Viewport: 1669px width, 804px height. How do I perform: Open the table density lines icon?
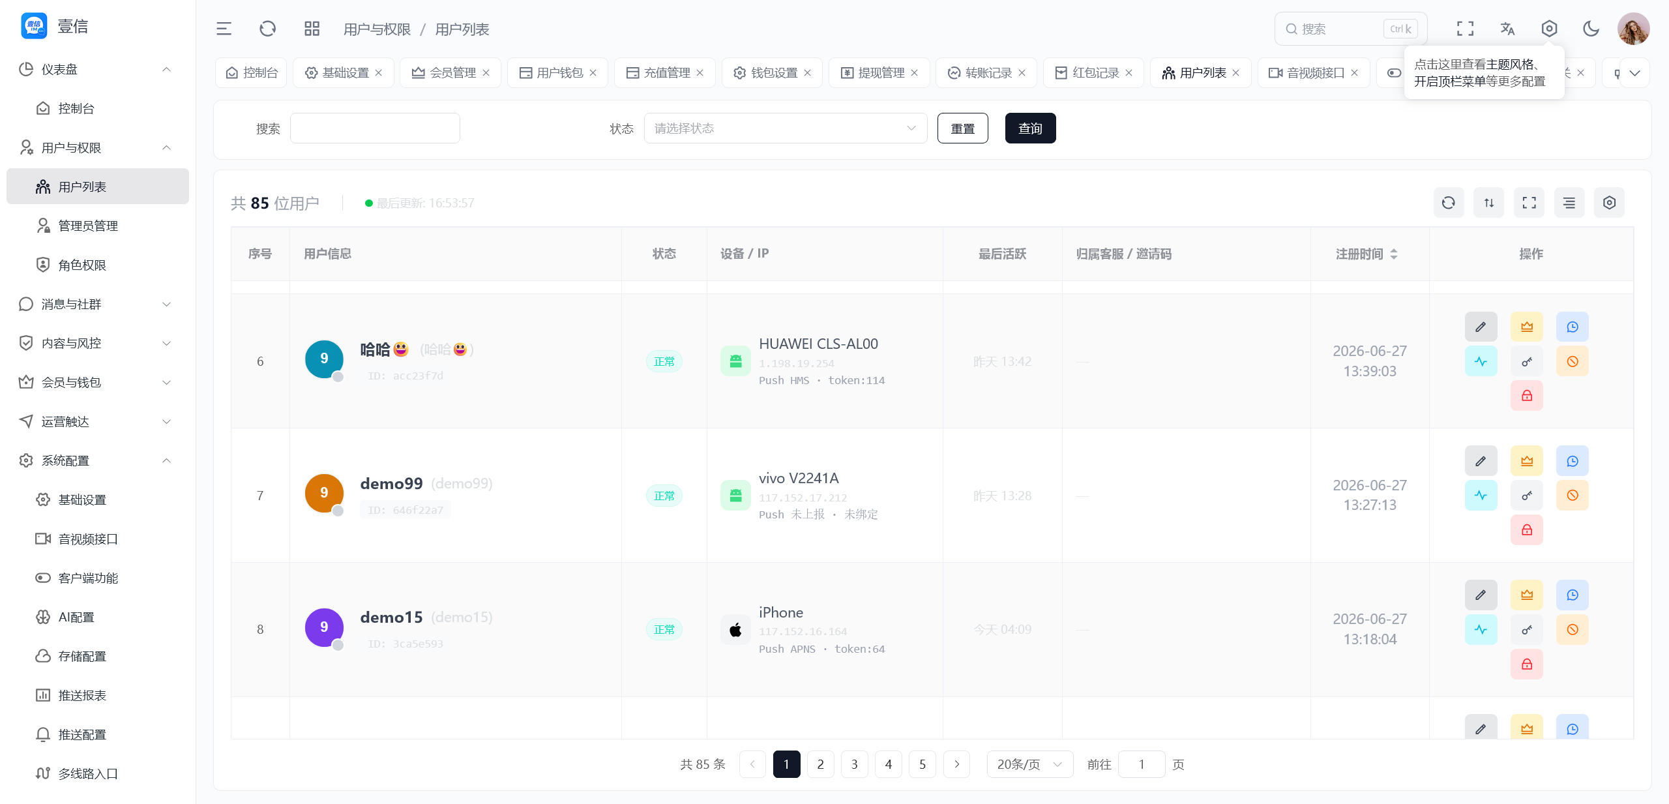1569,203
